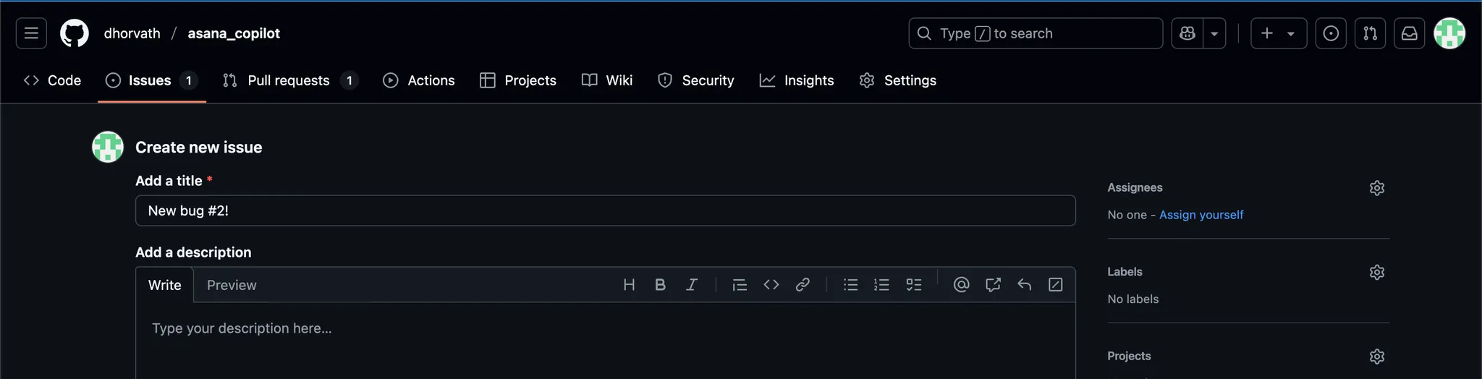This screenshot has height=379, width=1482.
Task: Toggle italic formatting in editor
Action: pyautogui.click(x=692, y=285)
